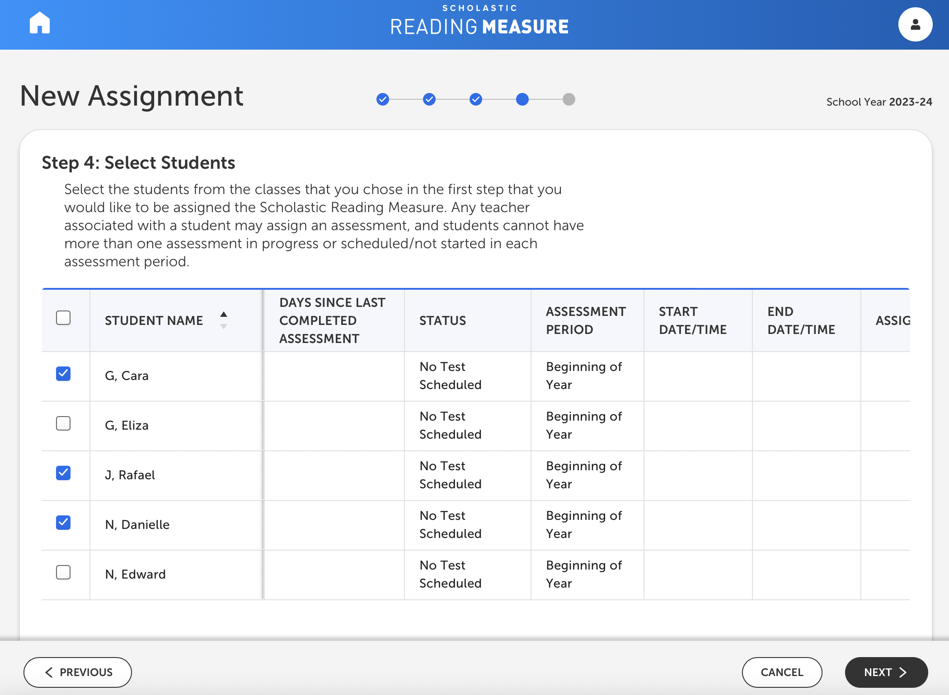The height and width of the screenshot is (695, 949).
Task: Uncheck student G, Cara
Action: tap(63, 374)
